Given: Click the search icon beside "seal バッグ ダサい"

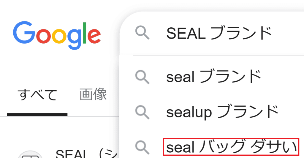Looking at the screenshot, I should [142, 147].
